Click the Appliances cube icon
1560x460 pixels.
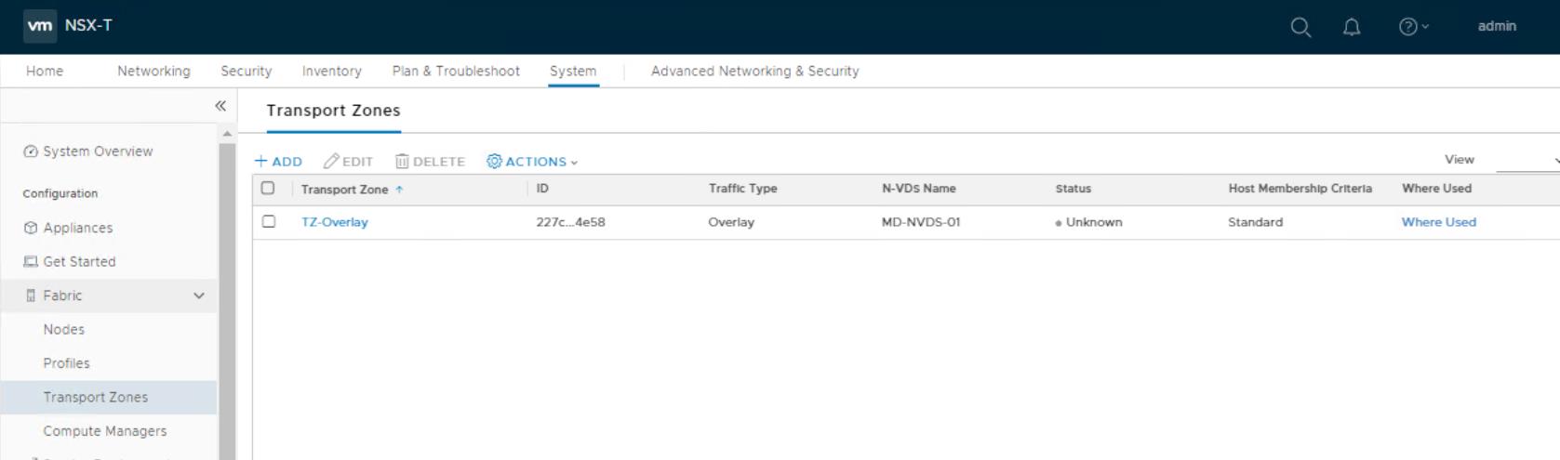point(31,228)
